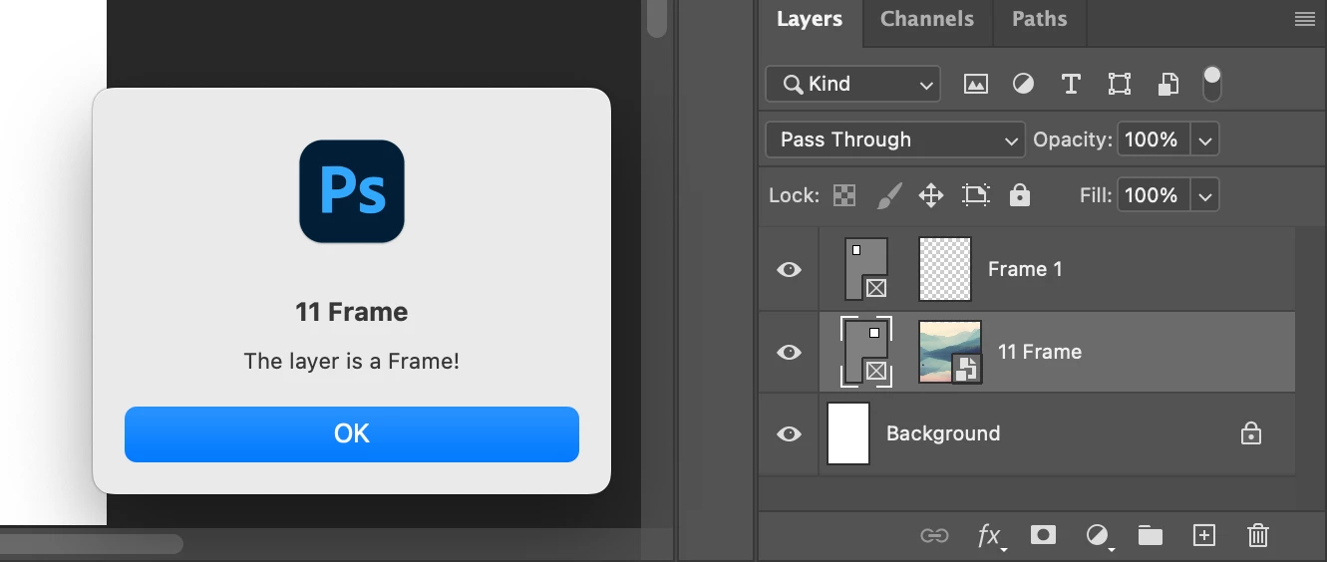Screen dimensions: 1327x562
Task: Create a new layer
Action: point(1204,536)
